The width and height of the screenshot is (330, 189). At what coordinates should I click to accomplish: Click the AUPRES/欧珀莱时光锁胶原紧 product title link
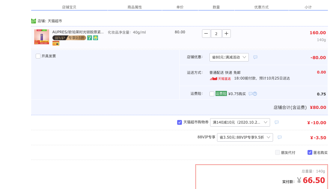(x=78, y=32)
